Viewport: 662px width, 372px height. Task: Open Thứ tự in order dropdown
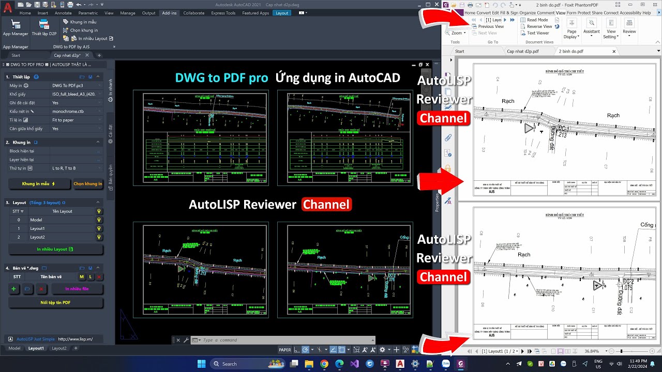coord(77,168)
